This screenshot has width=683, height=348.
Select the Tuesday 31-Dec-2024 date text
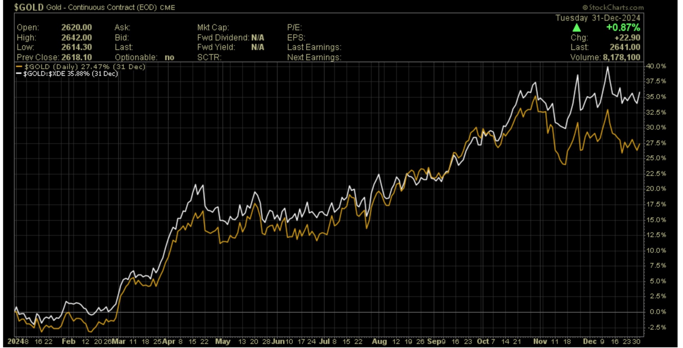(x=598, y=18)
